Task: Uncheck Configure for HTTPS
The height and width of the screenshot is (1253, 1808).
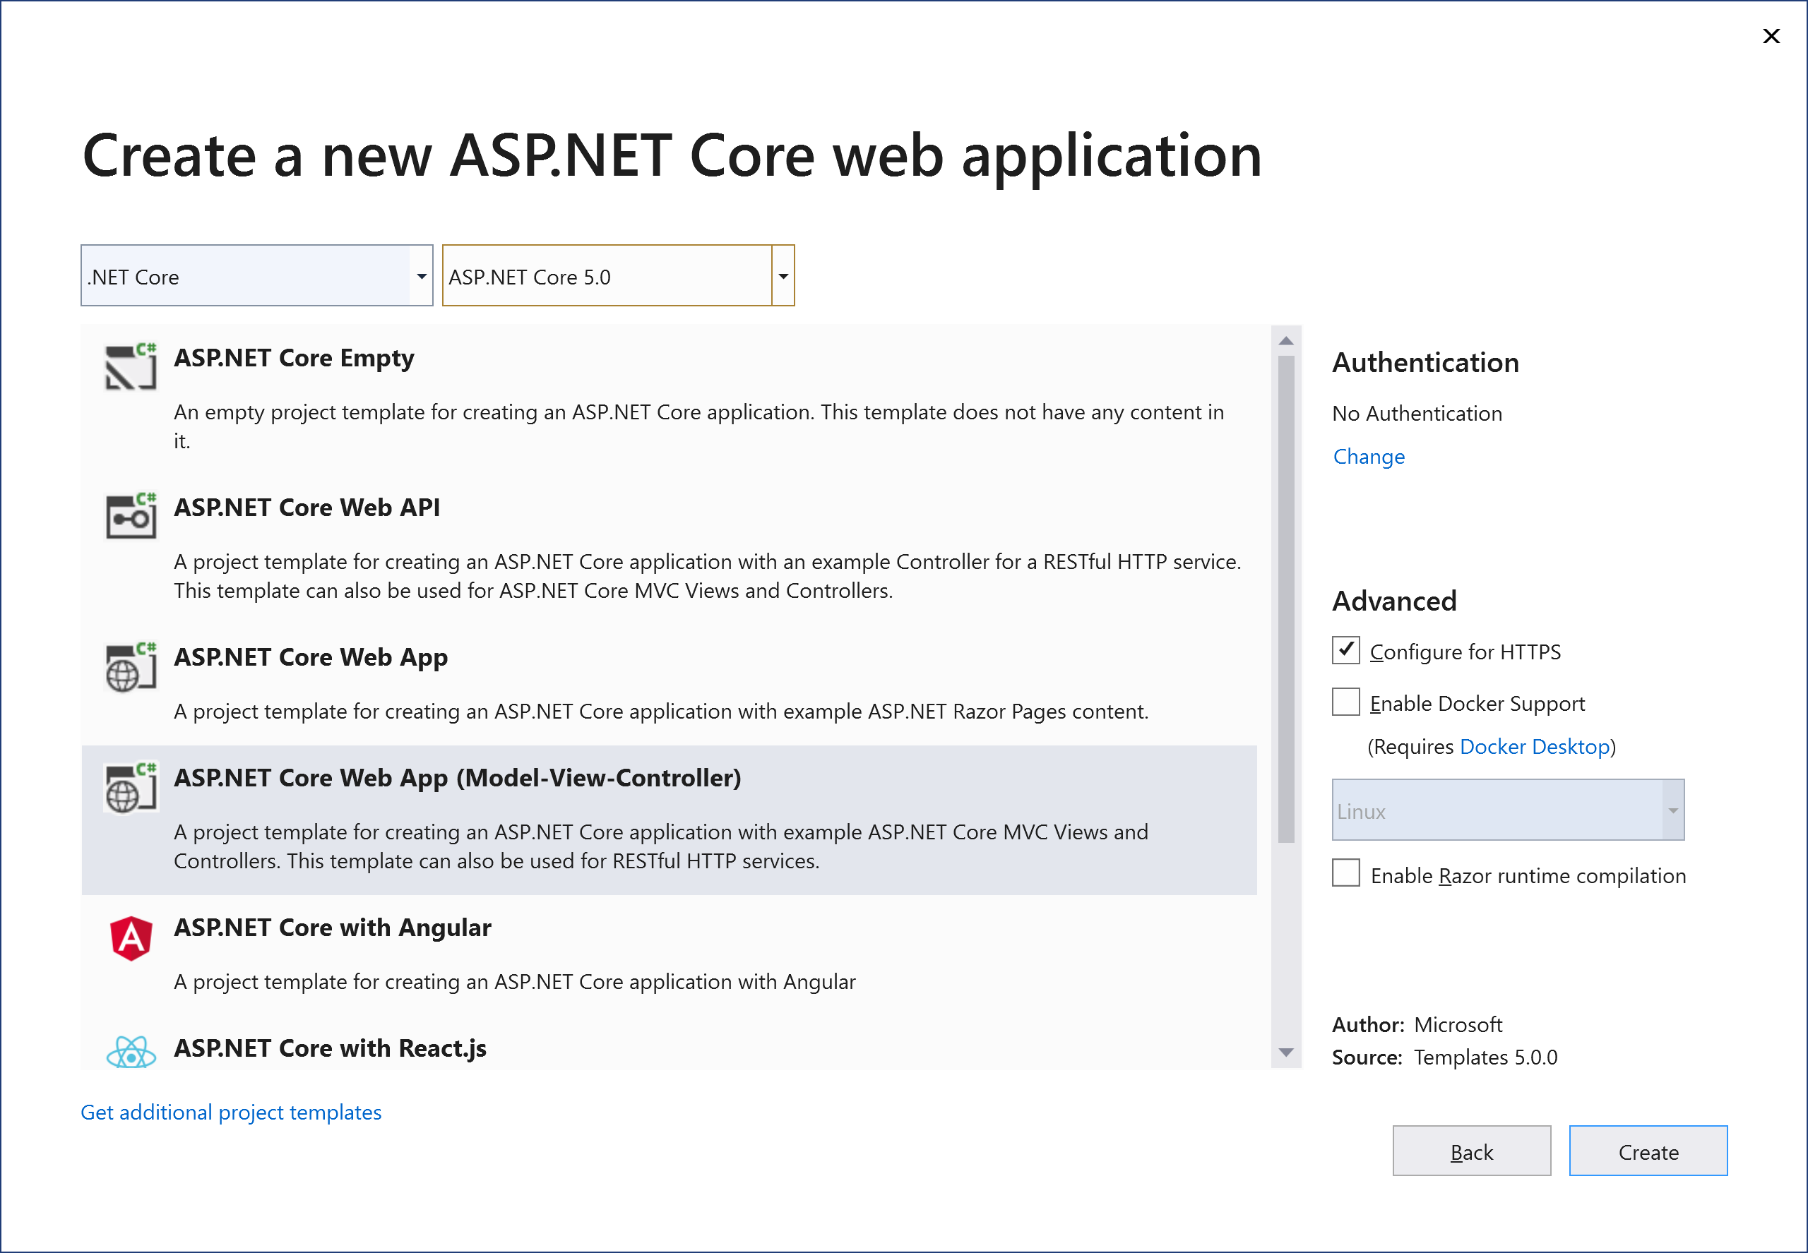Action: (1345, 650)
